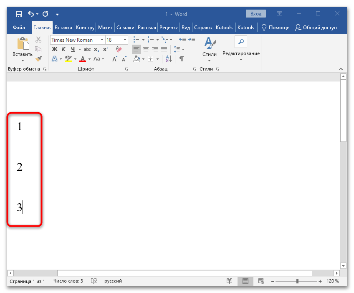Click the zoom slider in status bar
354x293 pixels.
(297, 281)
